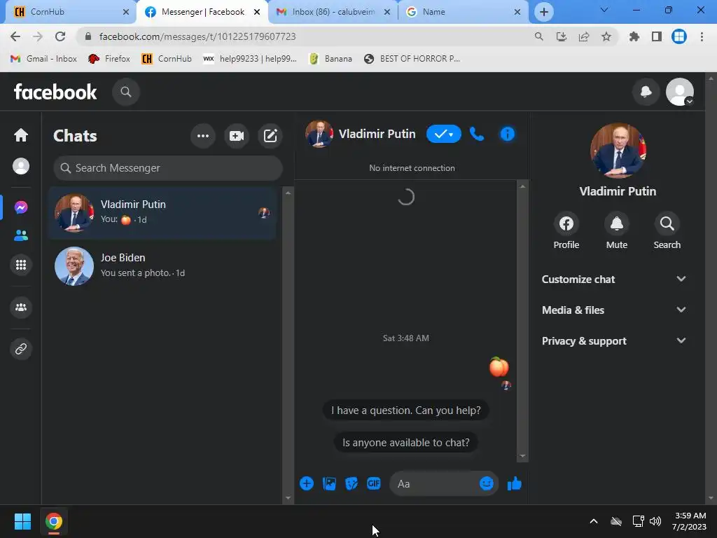Click large Vladimir Putin profile photo
The width and height of the screenshot is (717, 538).
tap(618, 150)
